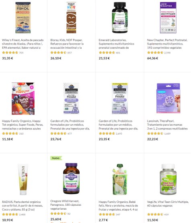
Task: Open Emerald Laboratories Prenatal bottle image
Action: [120, 18]
